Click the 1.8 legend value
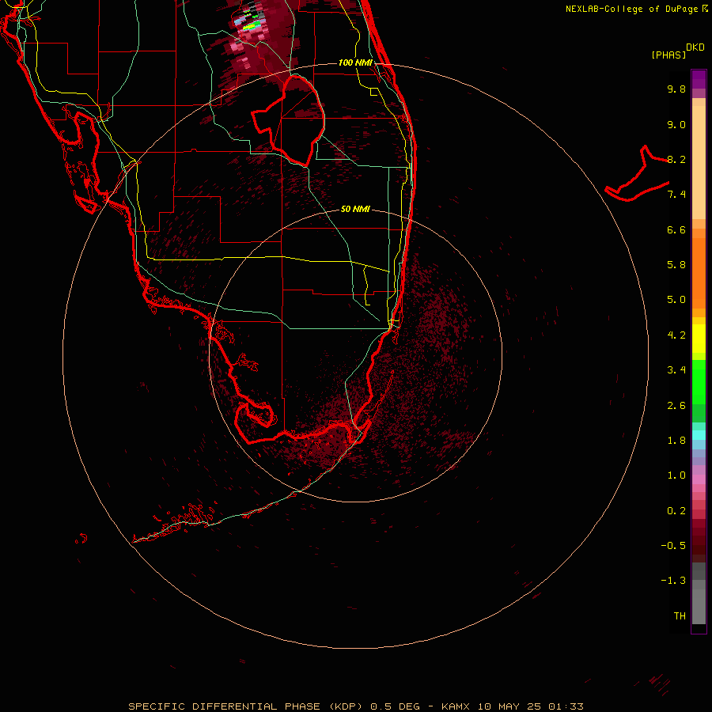 (x=676, y=441)
